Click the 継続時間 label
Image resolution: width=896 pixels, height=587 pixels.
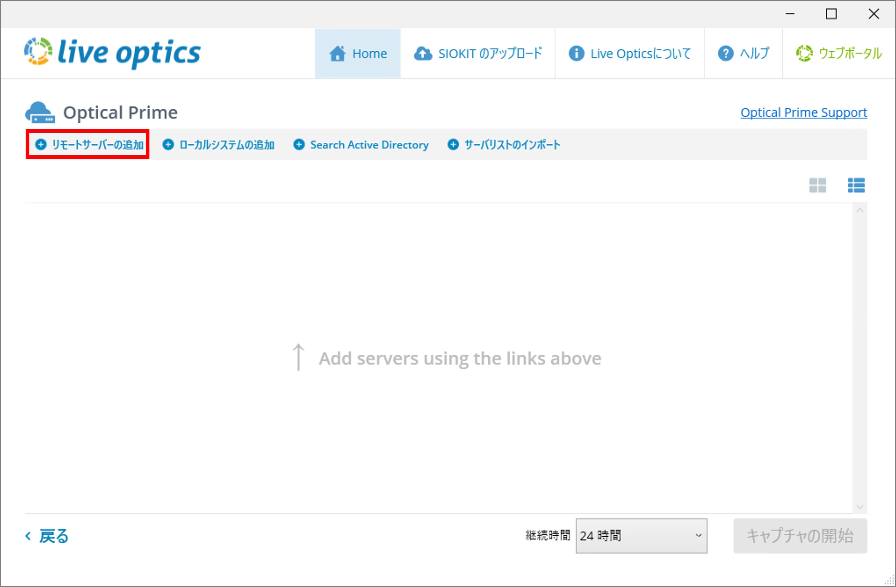548,535
